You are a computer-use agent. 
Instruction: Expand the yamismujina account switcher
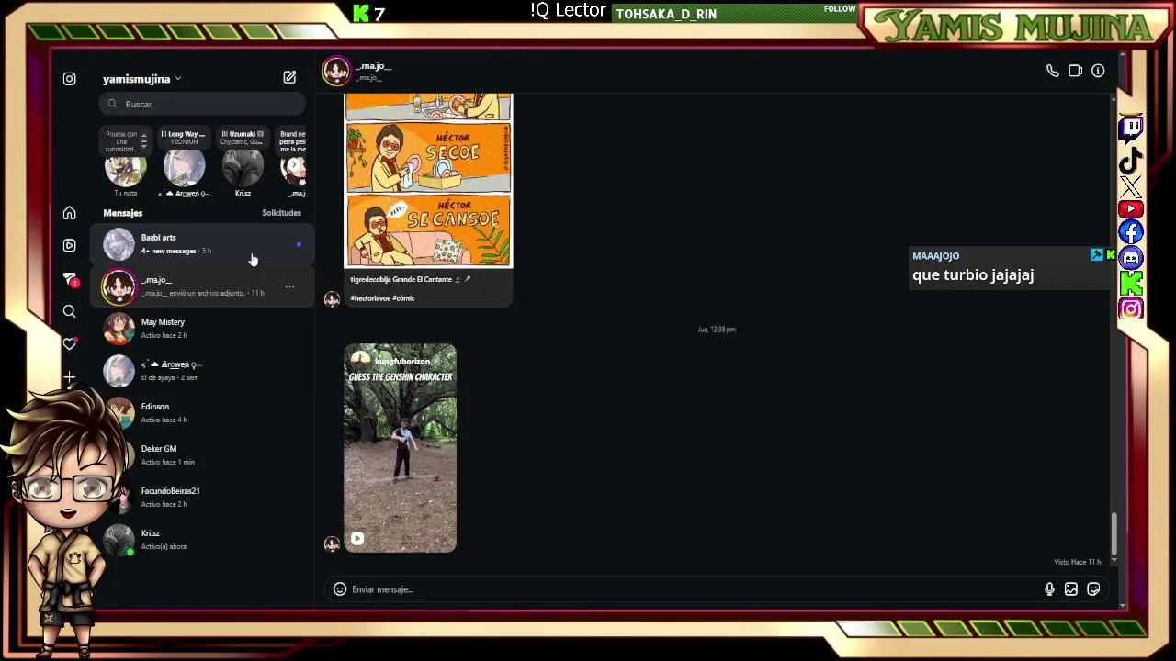pyautogui.click(x=142, y=79)
